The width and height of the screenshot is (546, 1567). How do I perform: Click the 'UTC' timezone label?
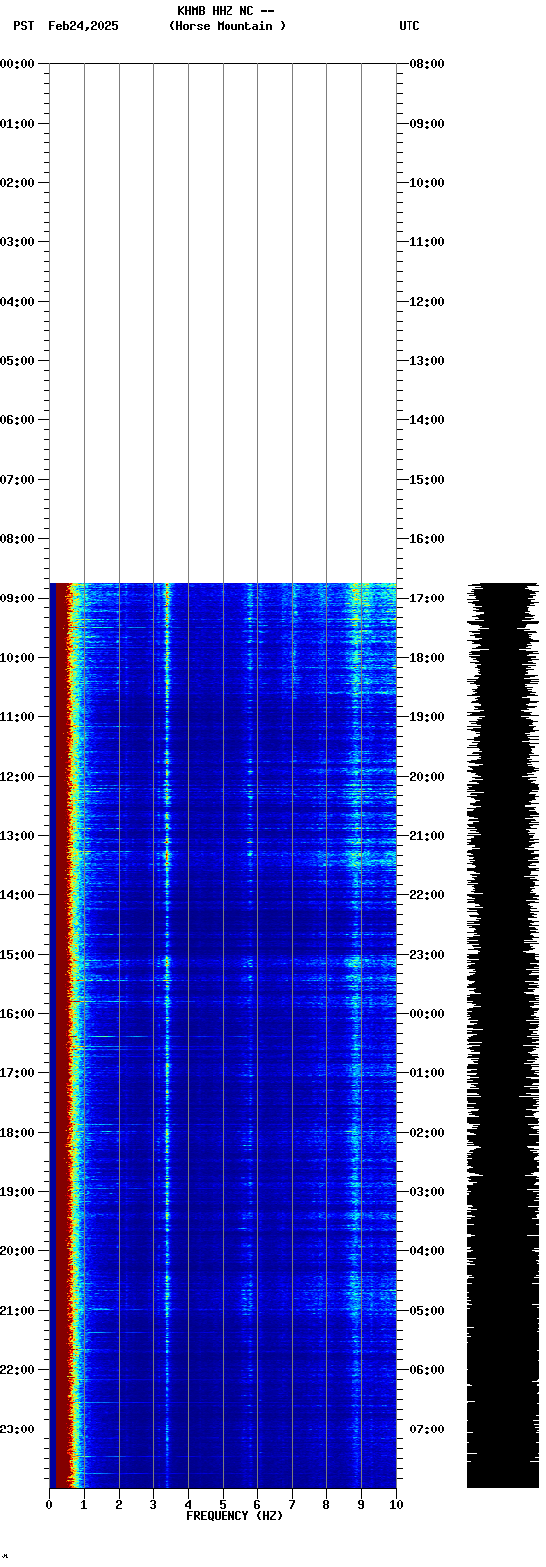[x=409, y=26]
